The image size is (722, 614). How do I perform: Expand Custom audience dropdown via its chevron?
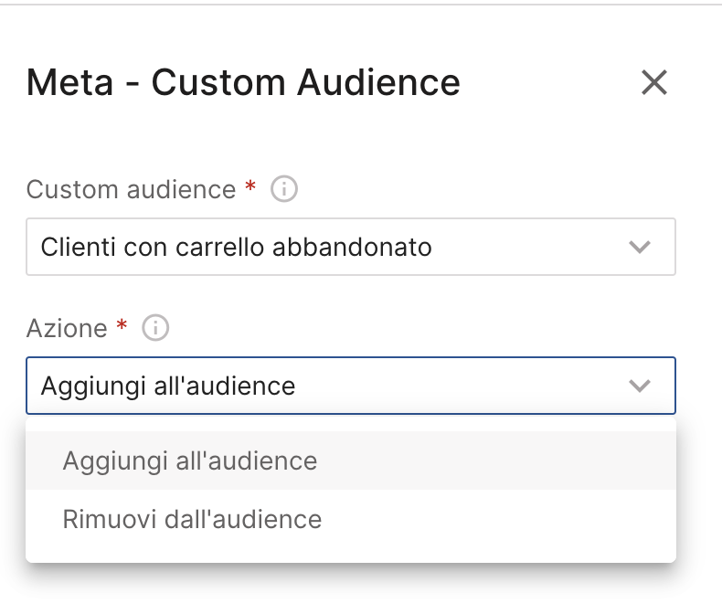pyautogui.click(x=640, y=248)
